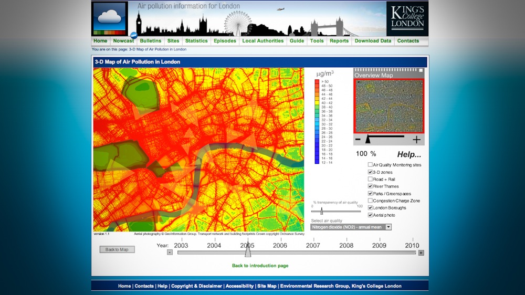
Task: Select year 2008 on the timeline
Action: point(346,245)
